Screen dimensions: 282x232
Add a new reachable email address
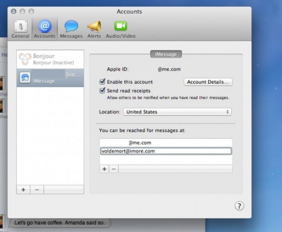click(104, 169)
